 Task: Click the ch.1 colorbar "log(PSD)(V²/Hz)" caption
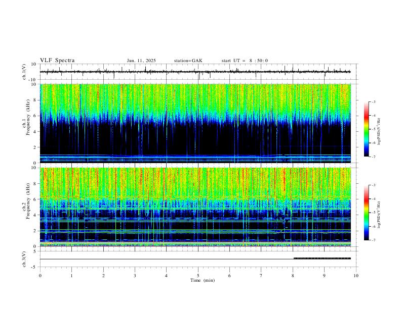pyautogui.click(x=379, y=131)
